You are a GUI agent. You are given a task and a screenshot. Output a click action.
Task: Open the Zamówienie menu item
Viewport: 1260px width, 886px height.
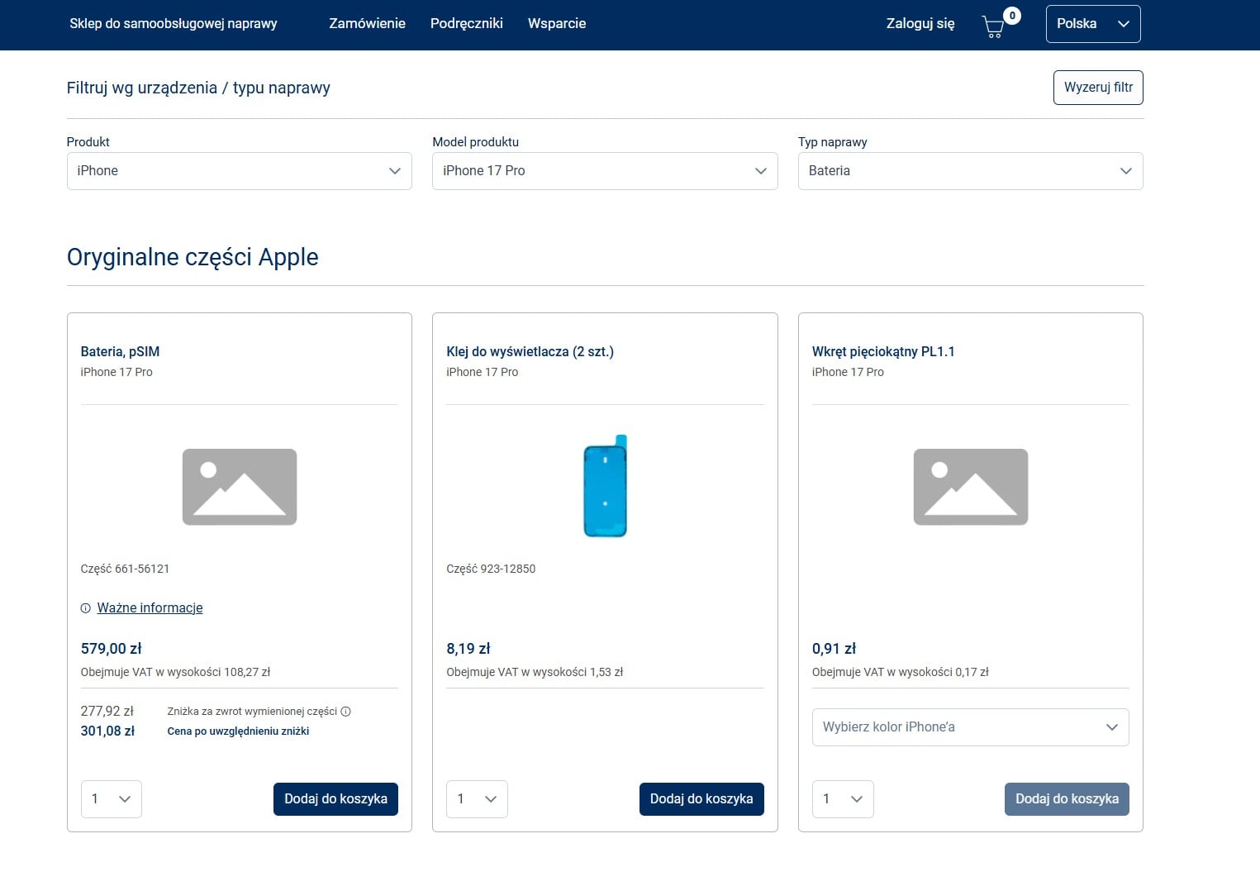(x=367, y=24)
